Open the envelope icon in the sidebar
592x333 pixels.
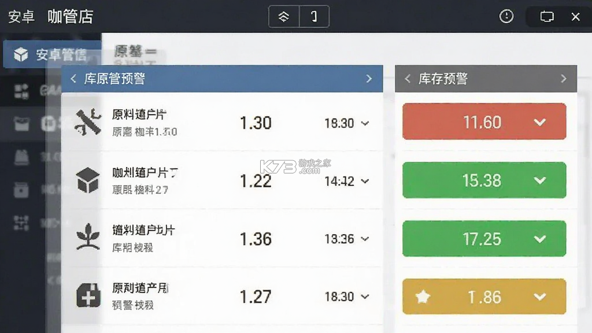(21, 124)
